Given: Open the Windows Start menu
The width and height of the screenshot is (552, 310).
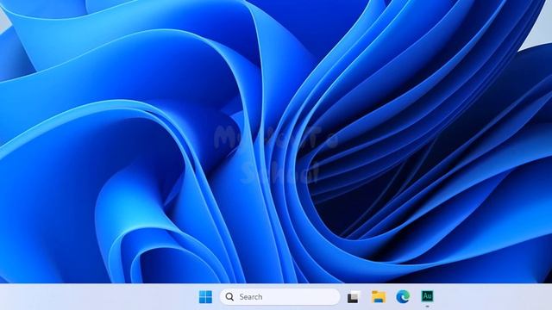Looking at the screenshot, I should pos(205,296).
